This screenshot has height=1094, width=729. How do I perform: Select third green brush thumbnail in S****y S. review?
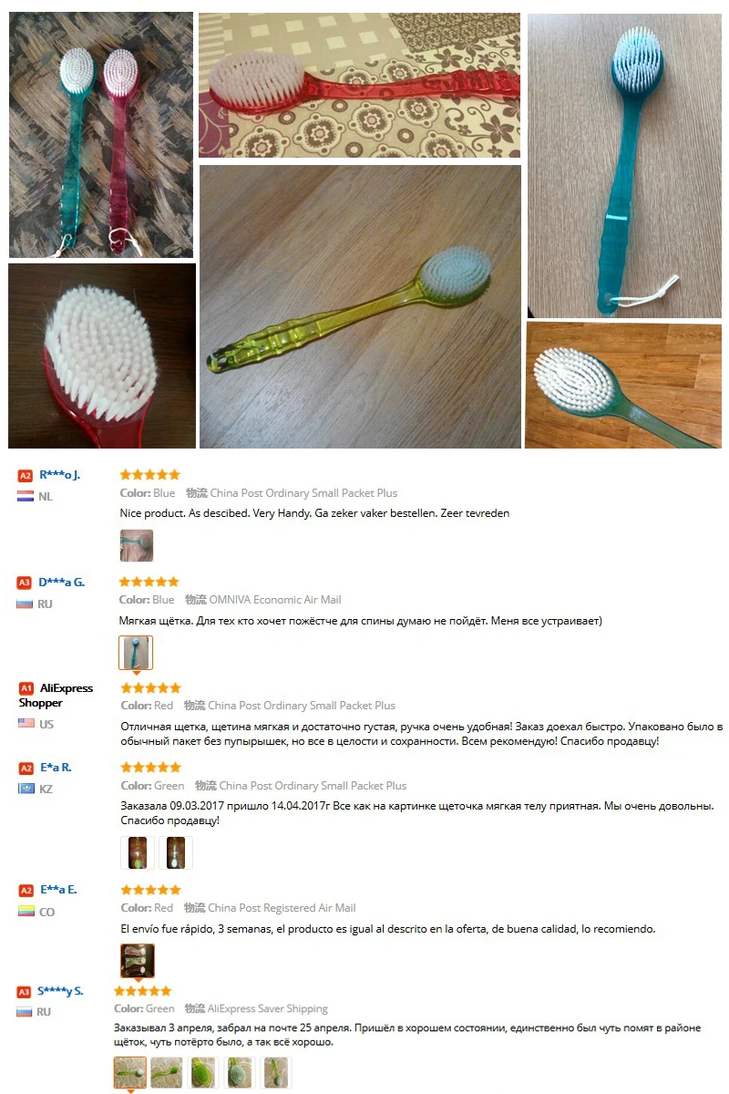click(204, 1072)
